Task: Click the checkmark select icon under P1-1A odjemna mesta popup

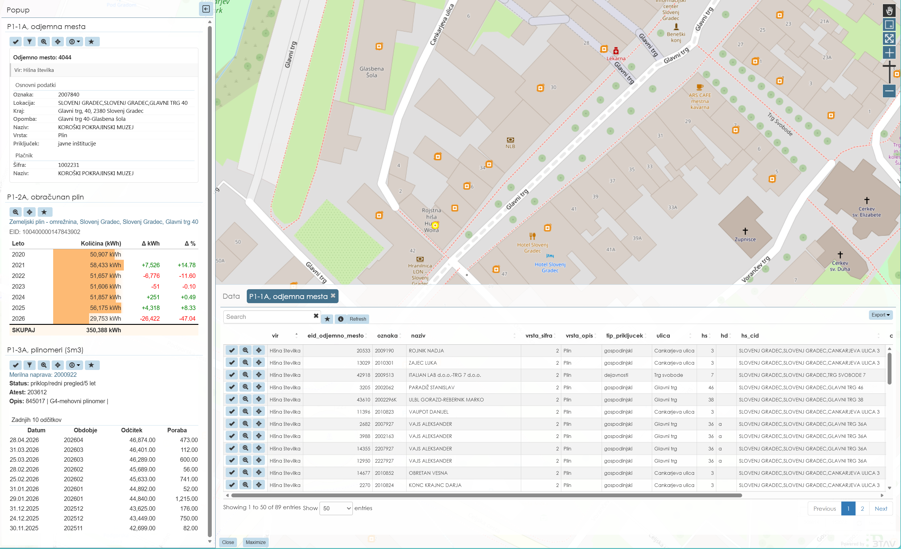Action: (16, 42)
